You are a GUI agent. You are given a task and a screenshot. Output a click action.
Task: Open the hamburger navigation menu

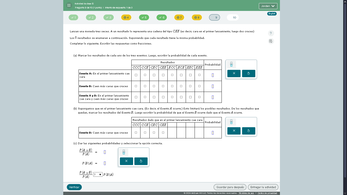coord(69,5)
